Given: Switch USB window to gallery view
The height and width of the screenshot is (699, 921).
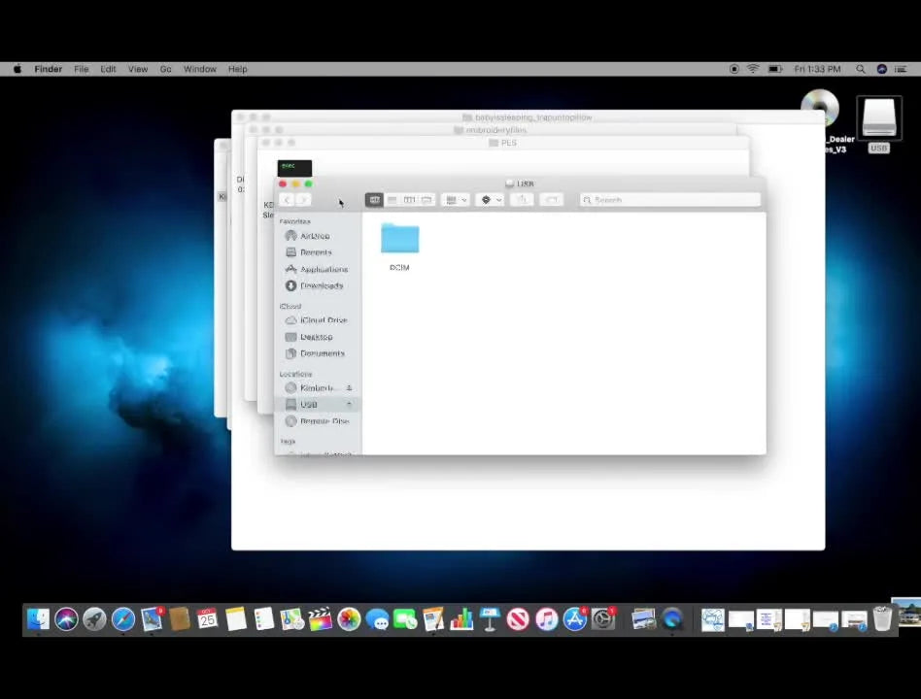Looking at the screenshot, I should click(426, 200).
